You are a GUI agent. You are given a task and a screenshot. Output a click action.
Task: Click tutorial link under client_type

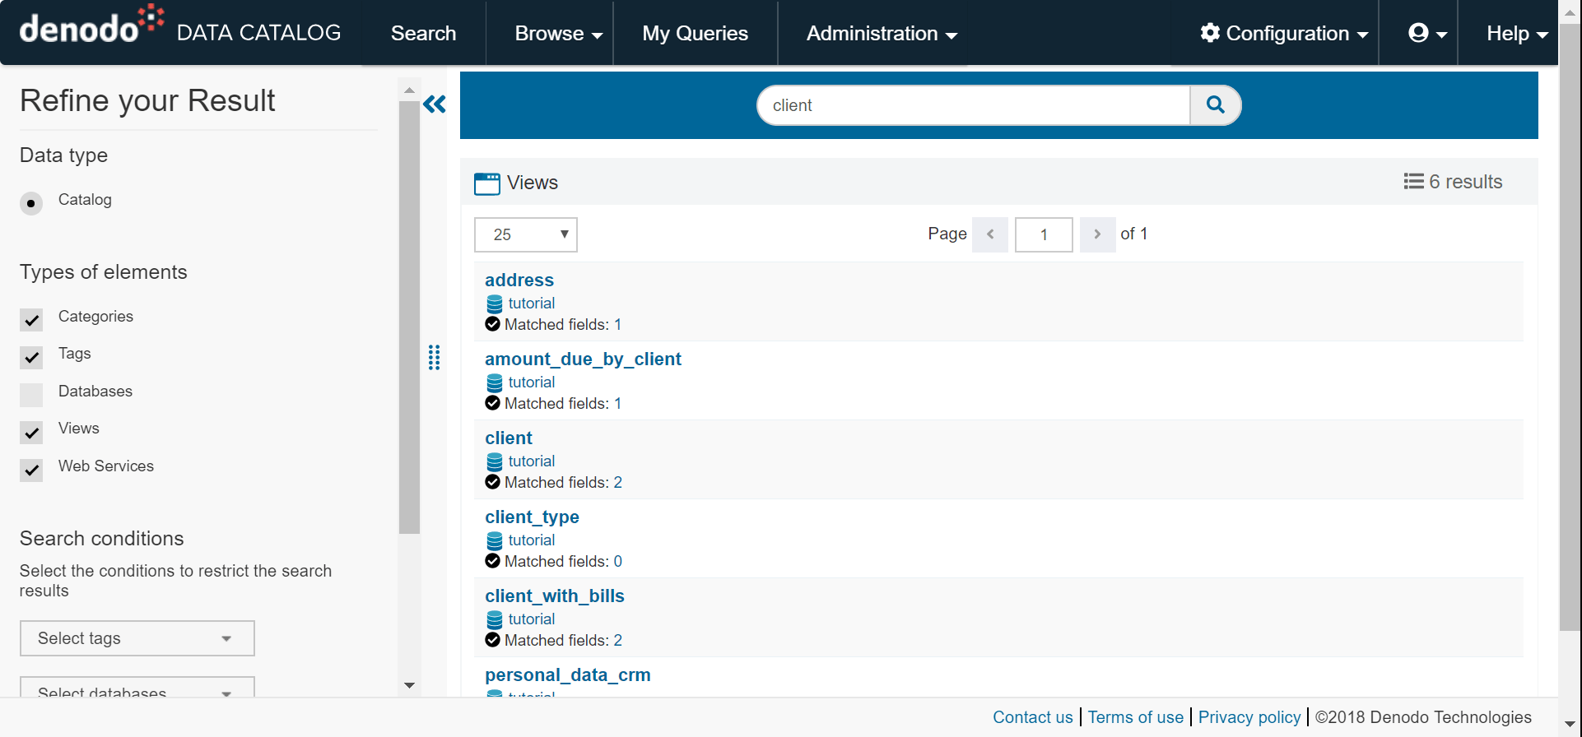[532, 540]
